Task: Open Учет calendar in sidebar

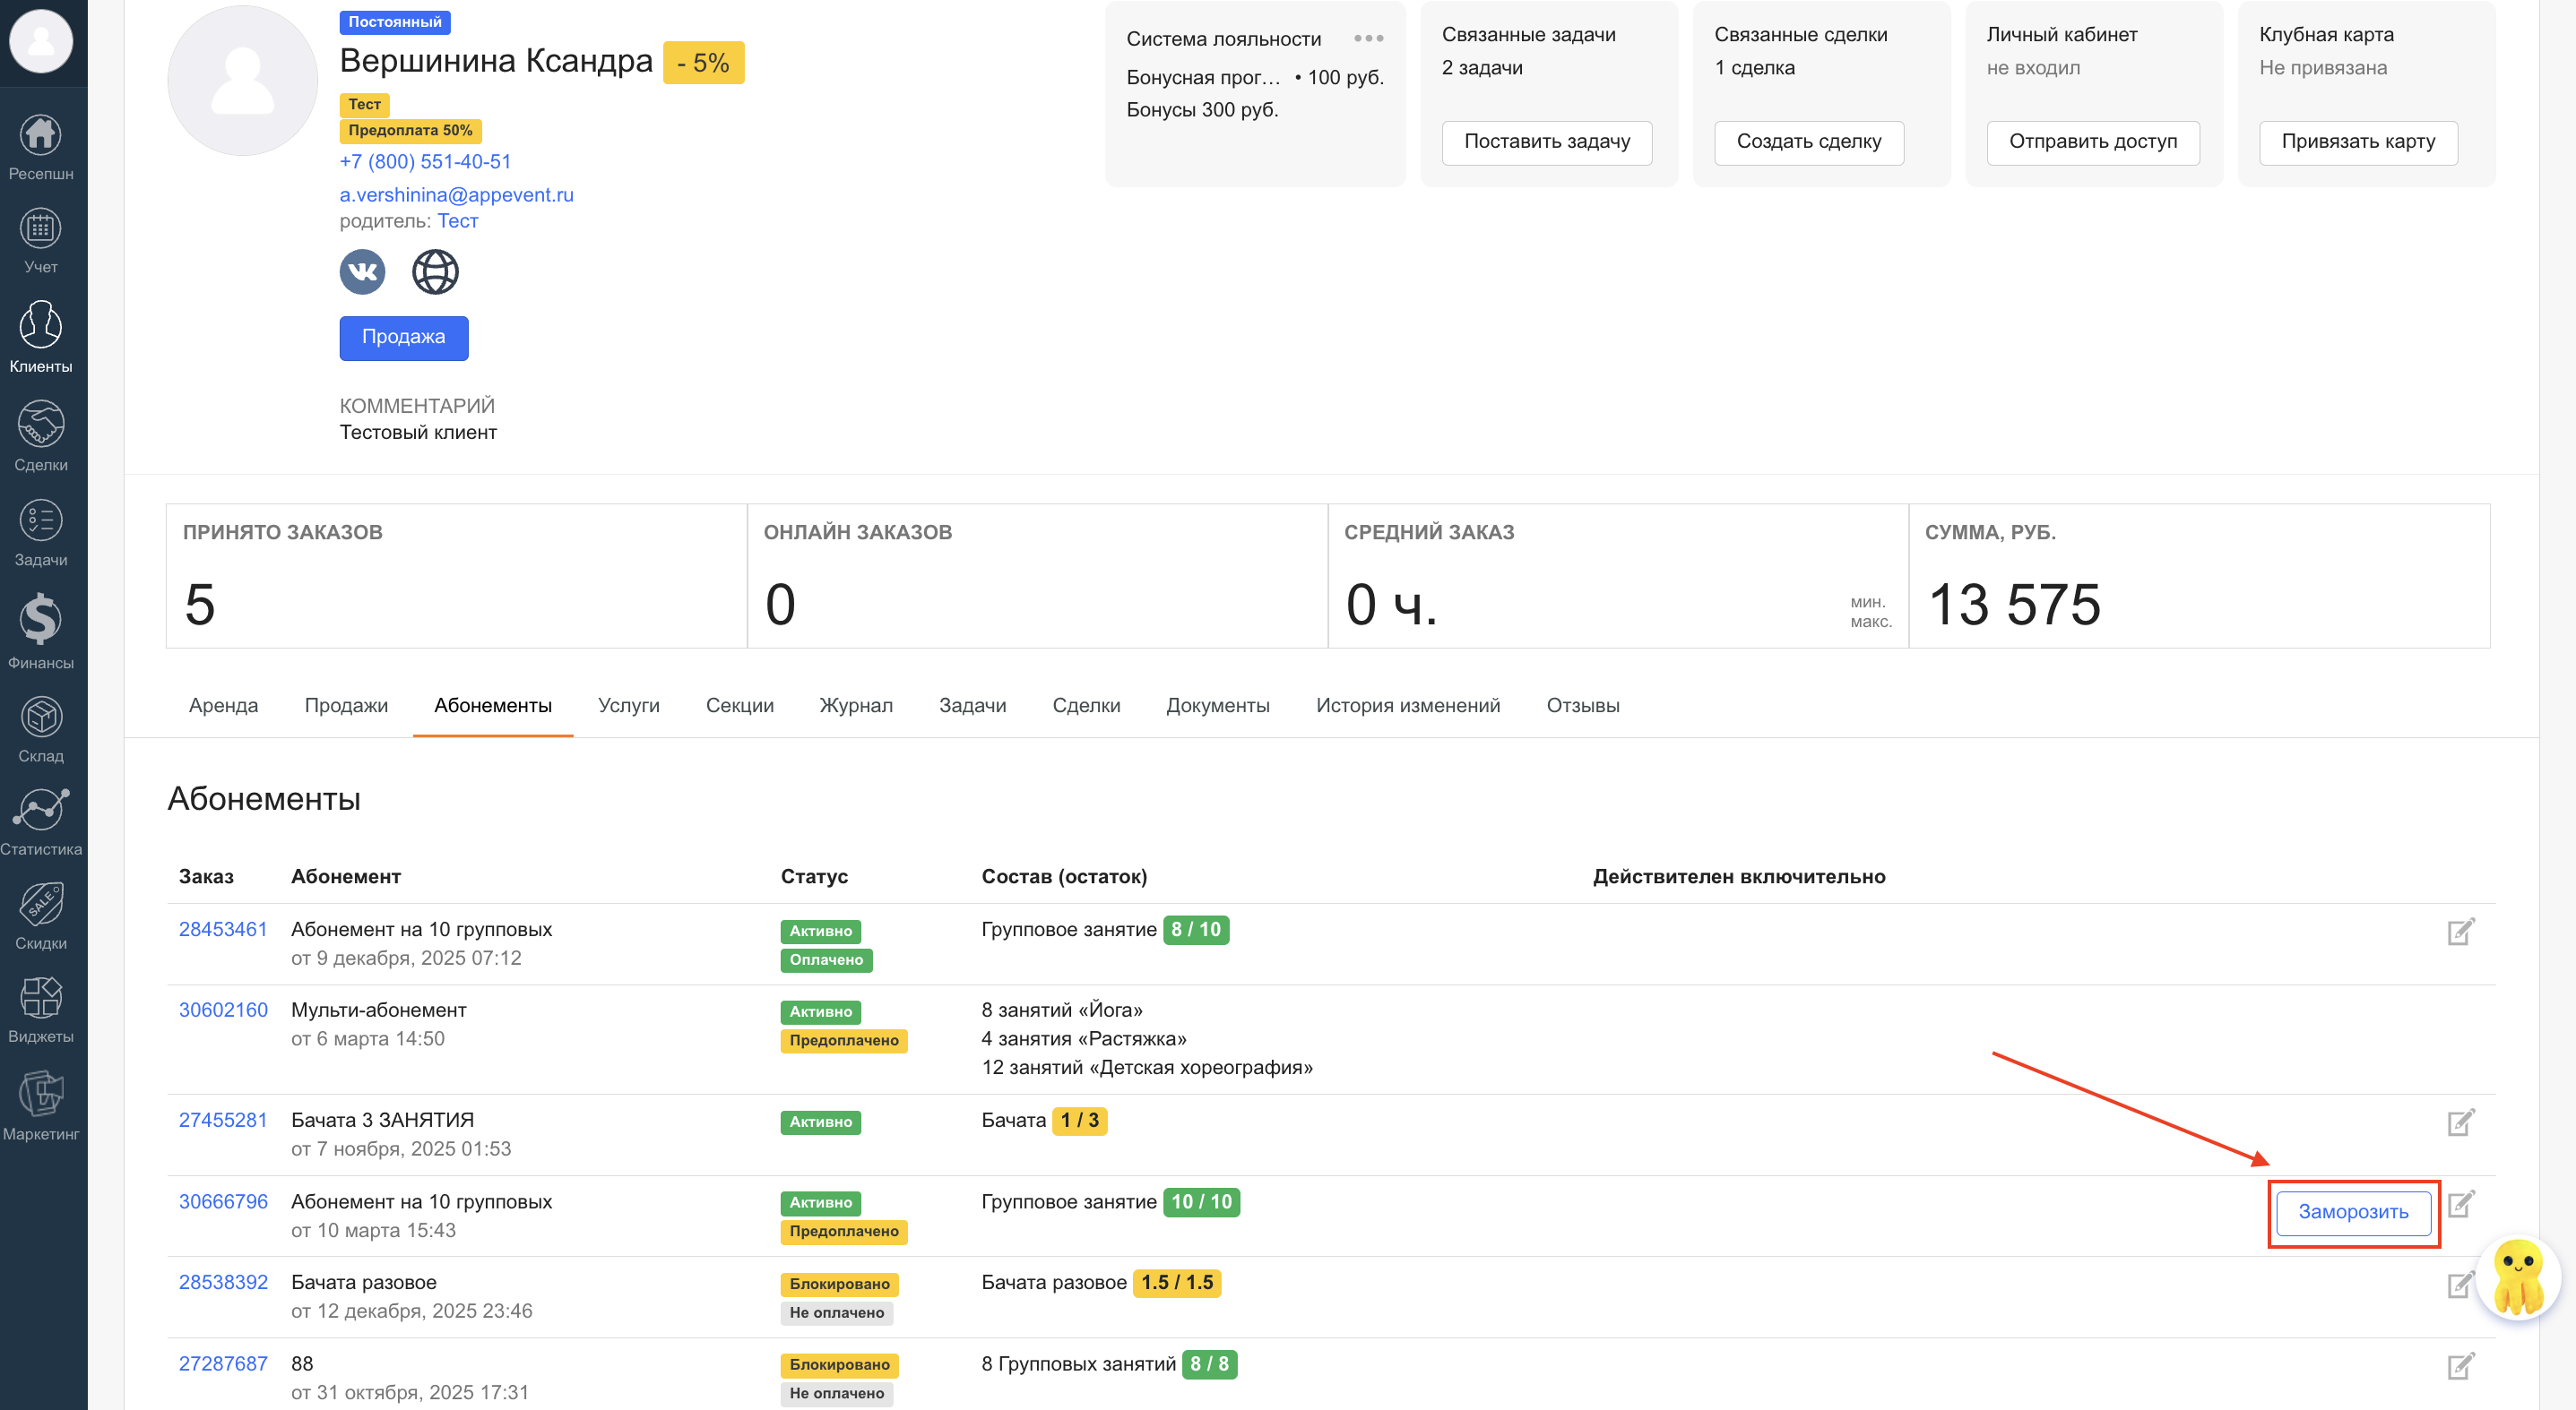Action: point(41,240)
